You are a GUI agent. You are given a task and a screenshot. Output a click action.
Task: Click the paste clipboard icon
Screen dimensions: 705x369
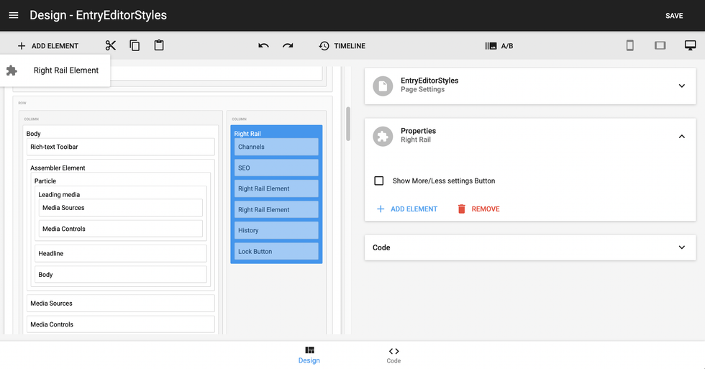[x=159, y=45]
